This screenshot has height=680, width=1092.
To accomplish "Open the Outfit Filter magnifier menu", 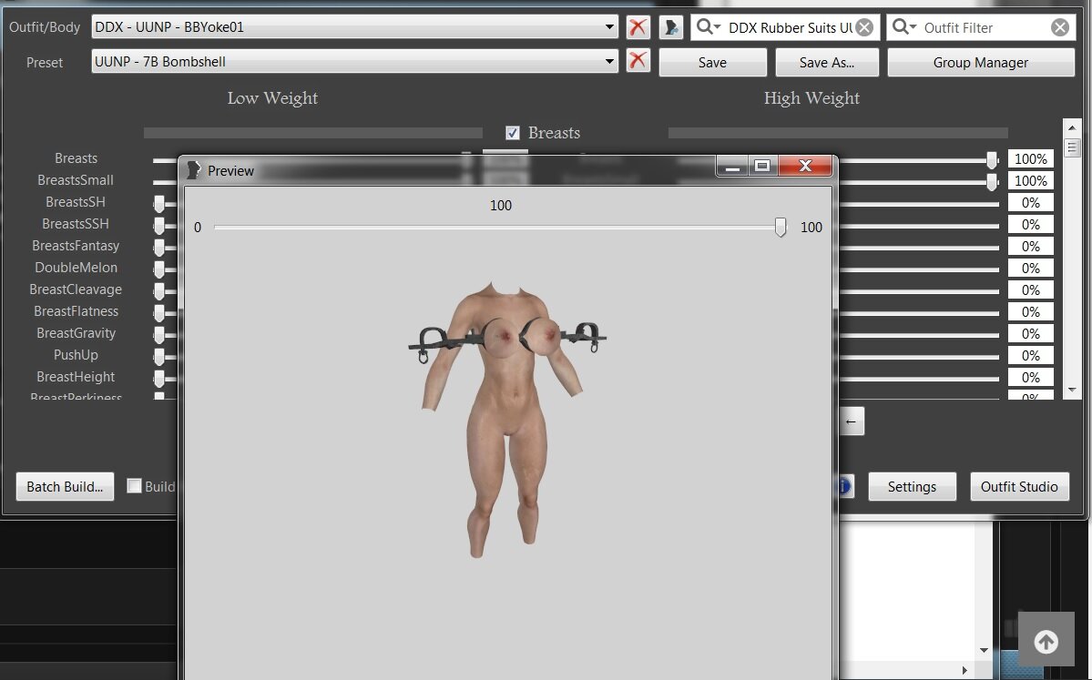I will pos(904,27).
